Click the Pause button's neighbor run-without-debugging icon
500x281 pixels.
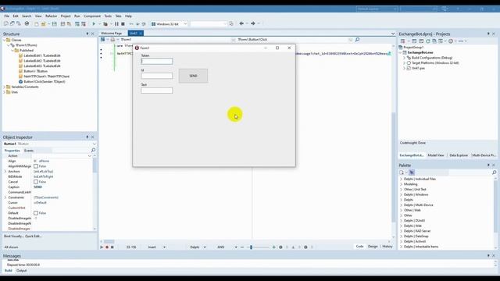pyautogui.click(x=105, y=24)
